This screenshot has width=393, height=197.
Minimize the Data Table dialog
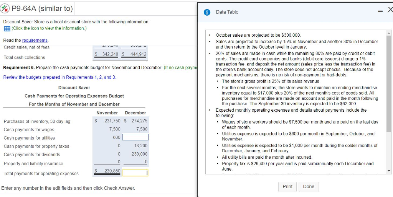[x=380, y=10]
